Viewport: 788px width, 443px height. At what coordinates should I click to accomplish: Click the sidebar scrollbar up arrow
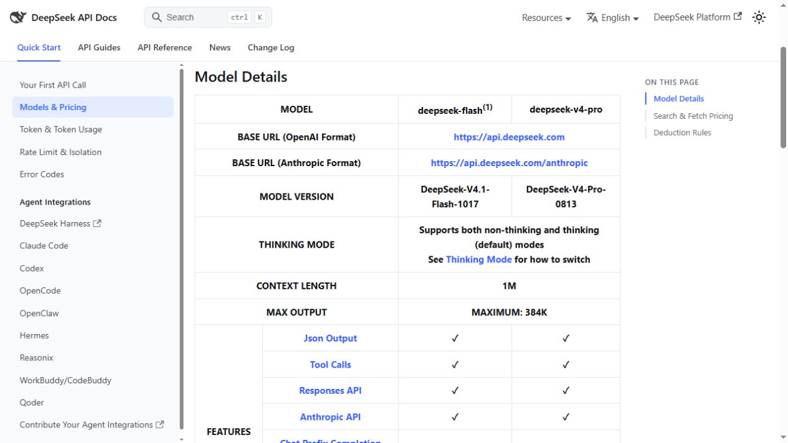181,65
